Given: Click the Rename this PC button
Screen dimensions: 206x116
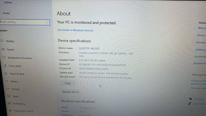Looking at the screenshot, I should coord(71,92).
